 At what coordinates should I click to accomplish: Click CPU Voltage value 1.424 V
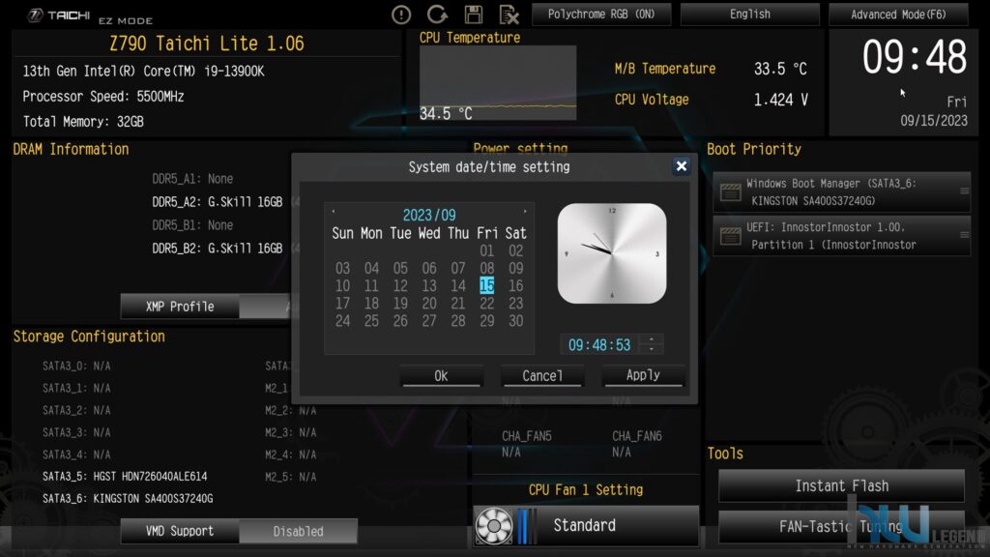click(x=781, y=100)
